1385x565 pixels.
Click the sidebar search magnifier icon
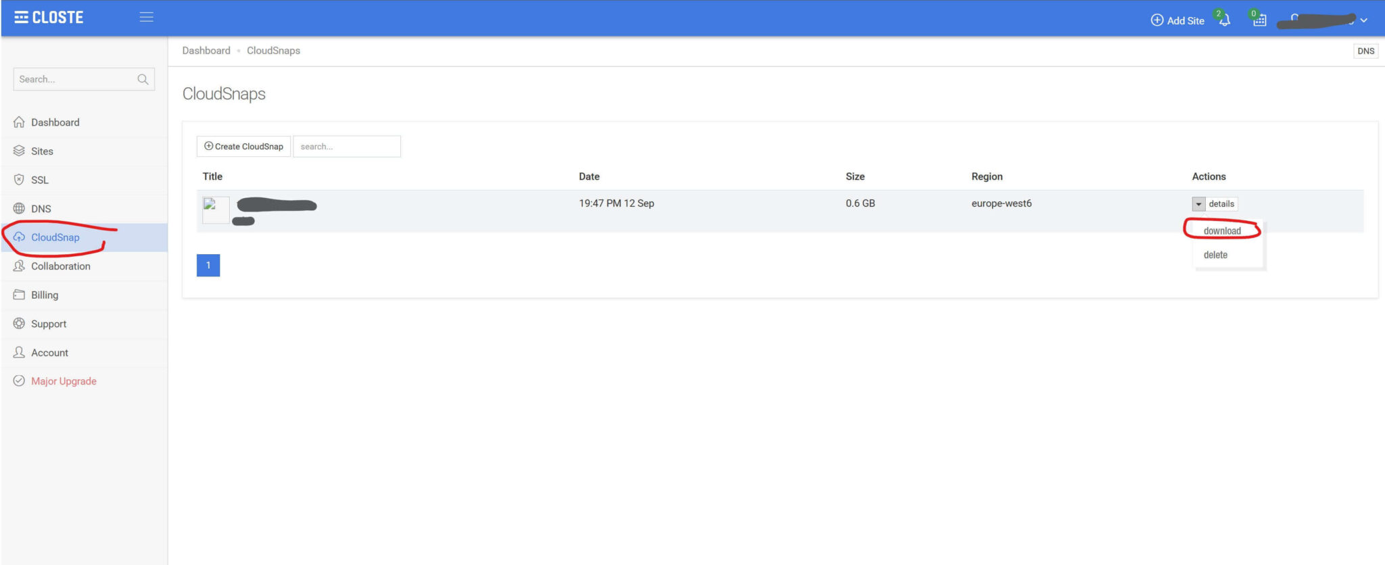(143, 79)
